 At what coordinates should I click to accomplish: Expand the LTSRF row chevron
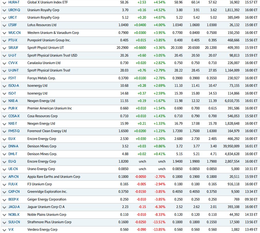click(4, 25)
